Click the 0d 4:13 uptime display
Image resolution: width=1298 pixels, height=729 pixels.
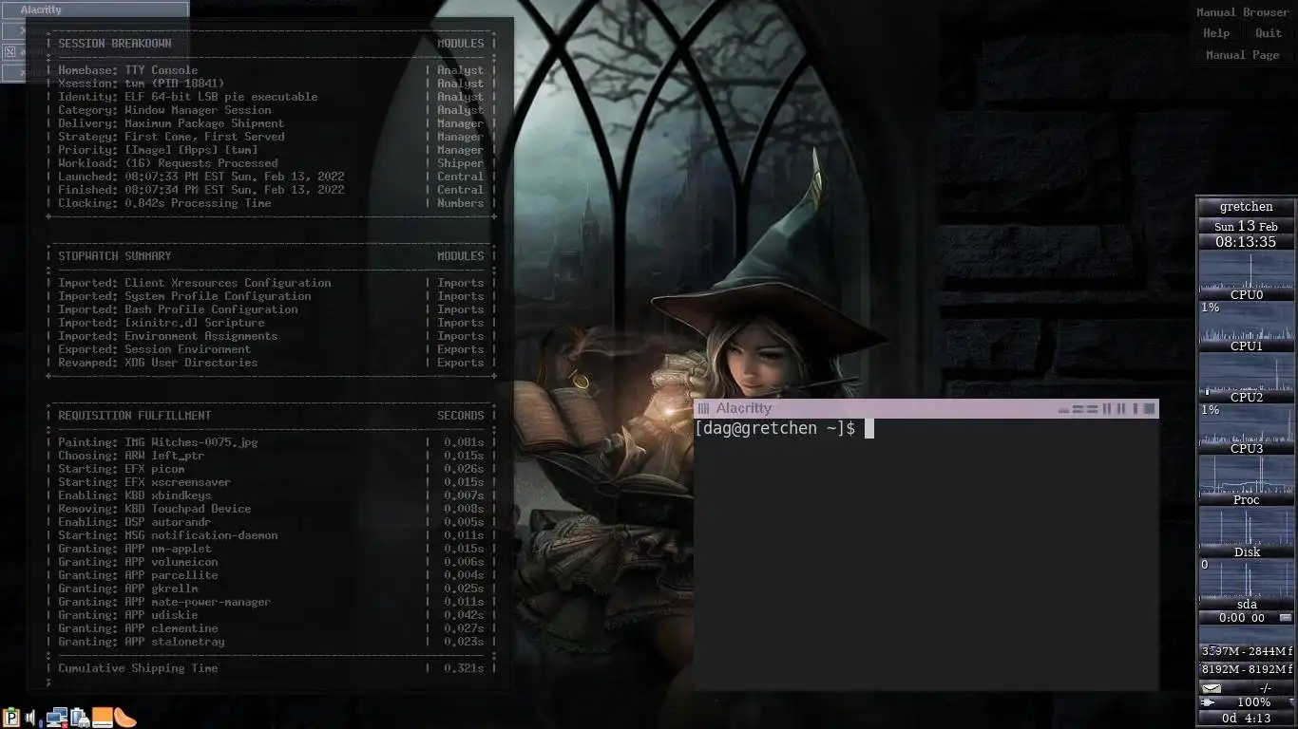(1246, 719)
